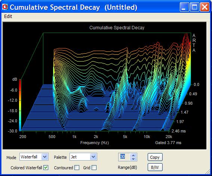Select the Waterfall mode combo box

click(x=34, y=157)
